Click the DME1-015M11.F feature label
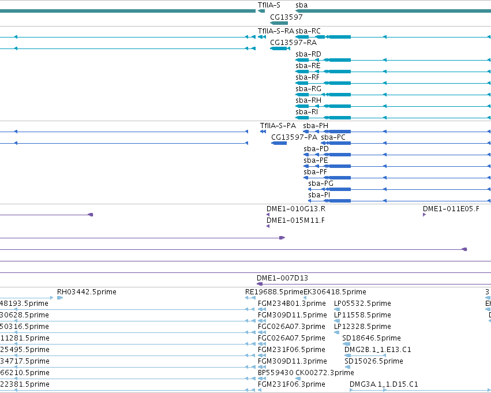 [x=295, y=221]
